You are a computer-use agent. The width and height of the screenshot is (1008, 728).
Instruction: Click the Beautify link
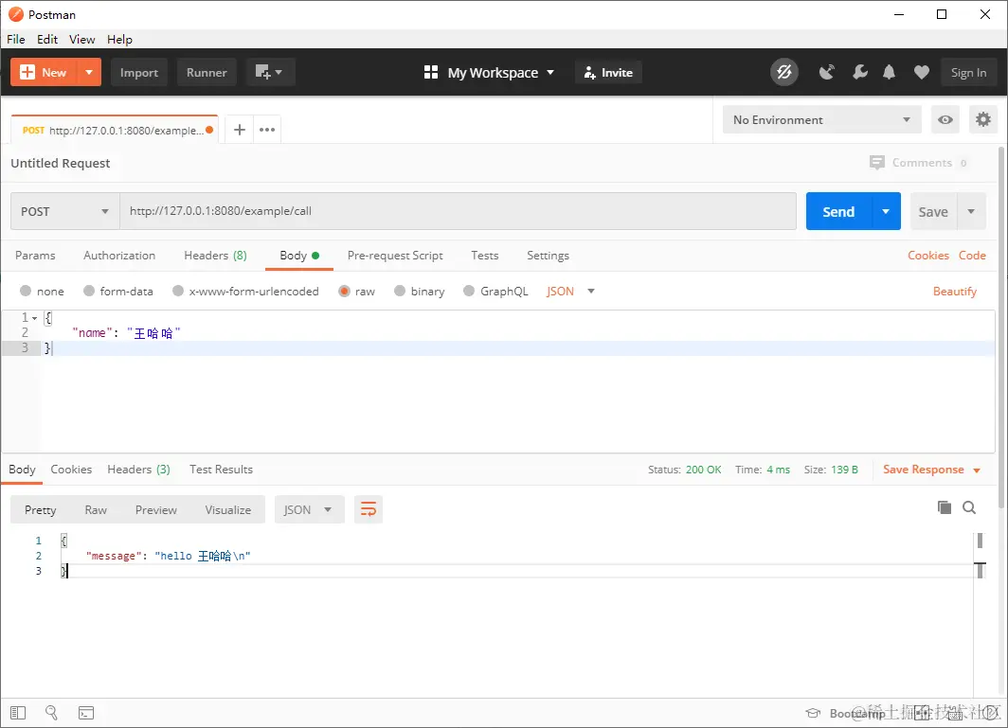tap(955, 291)
